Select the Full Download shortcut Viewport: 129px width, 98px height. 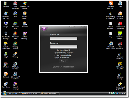point(120,45)
